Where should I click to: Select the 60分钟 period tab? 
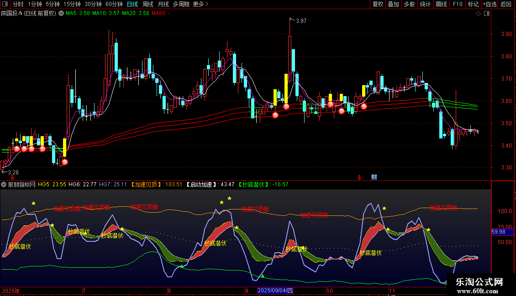(114, 4)
